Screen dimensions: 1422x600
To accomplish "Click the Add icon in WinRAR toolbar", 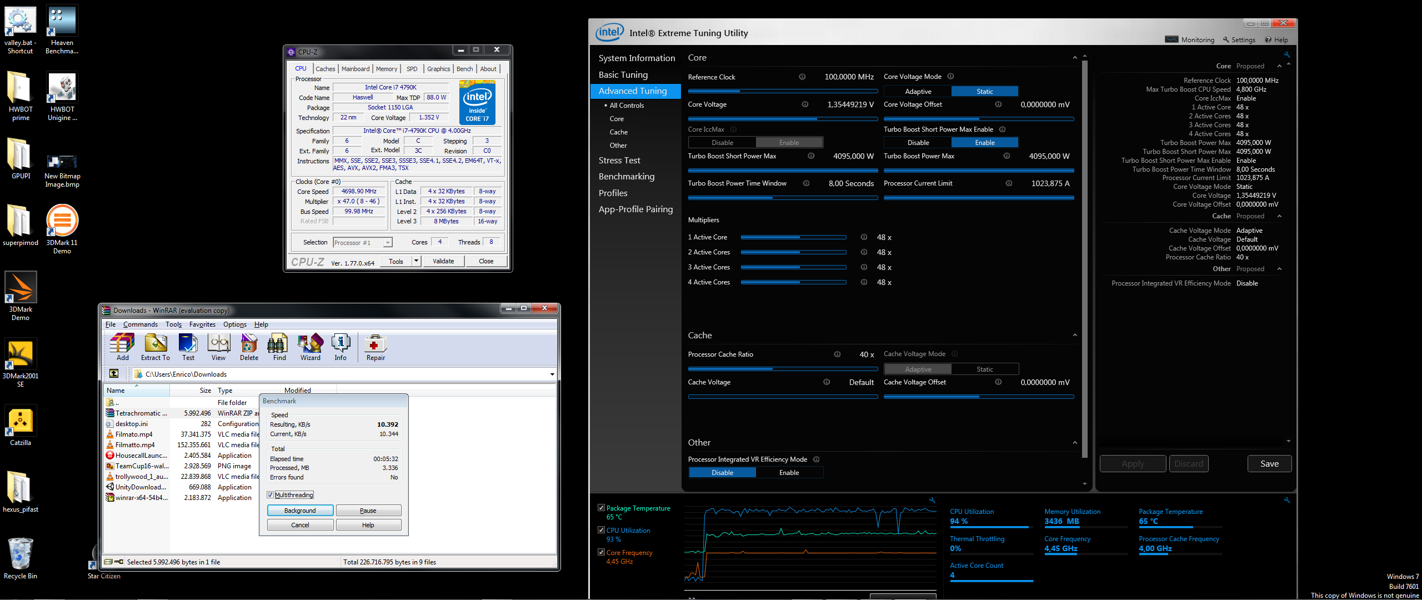I will click(x=122, y=347).
